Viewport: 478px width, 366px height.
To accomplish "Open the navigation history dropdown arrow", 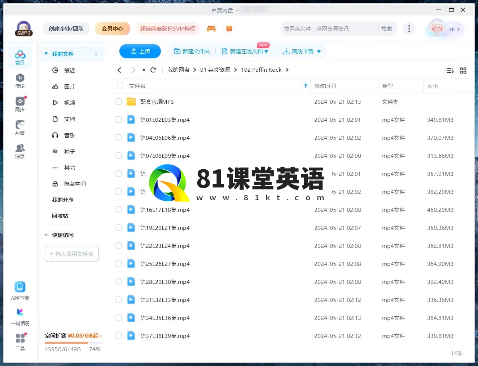I will coord(144,70).
